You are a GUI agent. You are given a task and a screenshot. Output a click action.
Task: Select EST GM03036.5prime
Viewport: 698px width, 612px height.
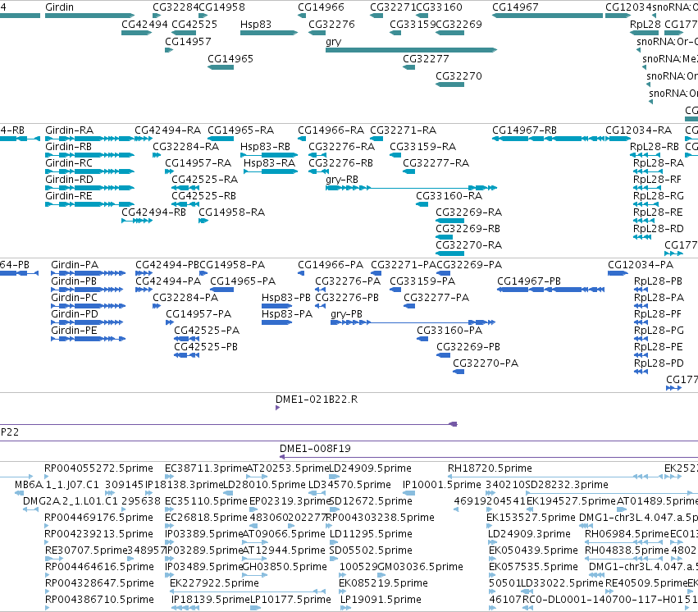[x=382, y=576]
